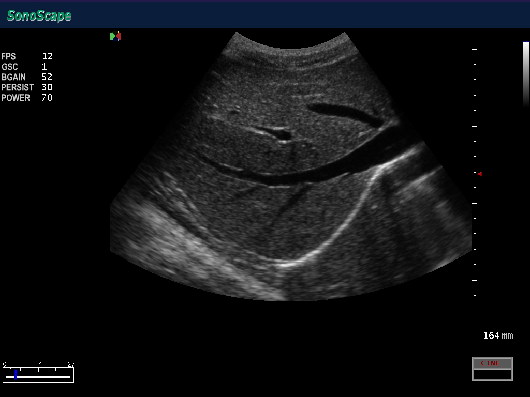Click the 164 mm depth readout

tap(498, 335)
